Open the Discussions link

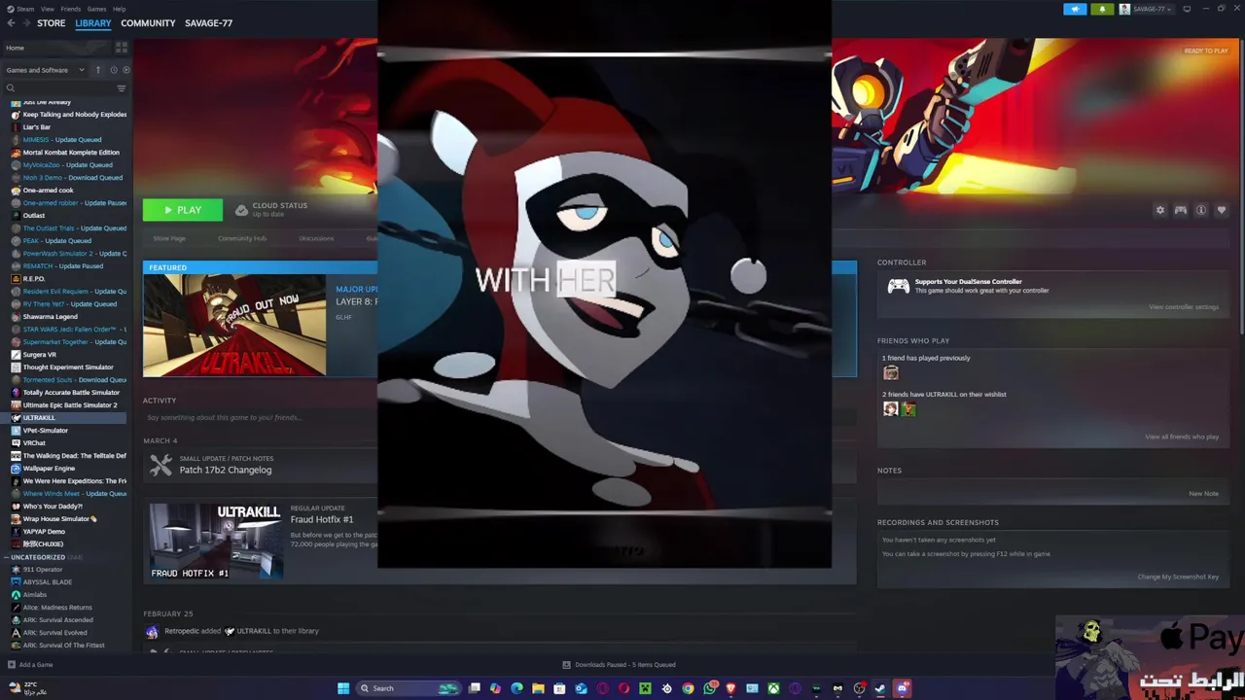315,238
